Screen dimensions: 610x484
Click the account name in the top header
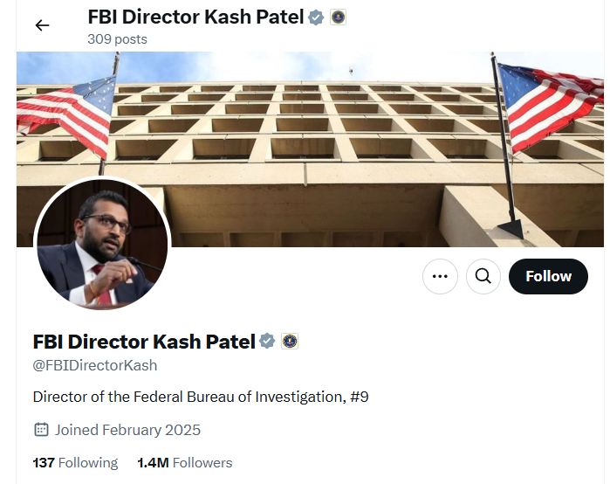[195, 17]
